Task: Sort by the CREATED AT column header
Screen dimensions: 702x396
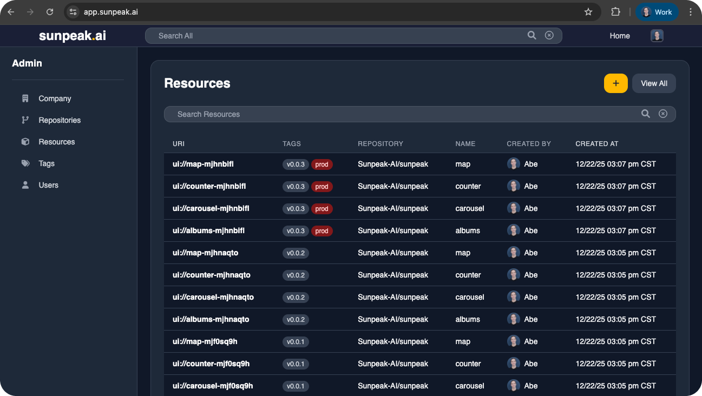Action: coord(596,143)
